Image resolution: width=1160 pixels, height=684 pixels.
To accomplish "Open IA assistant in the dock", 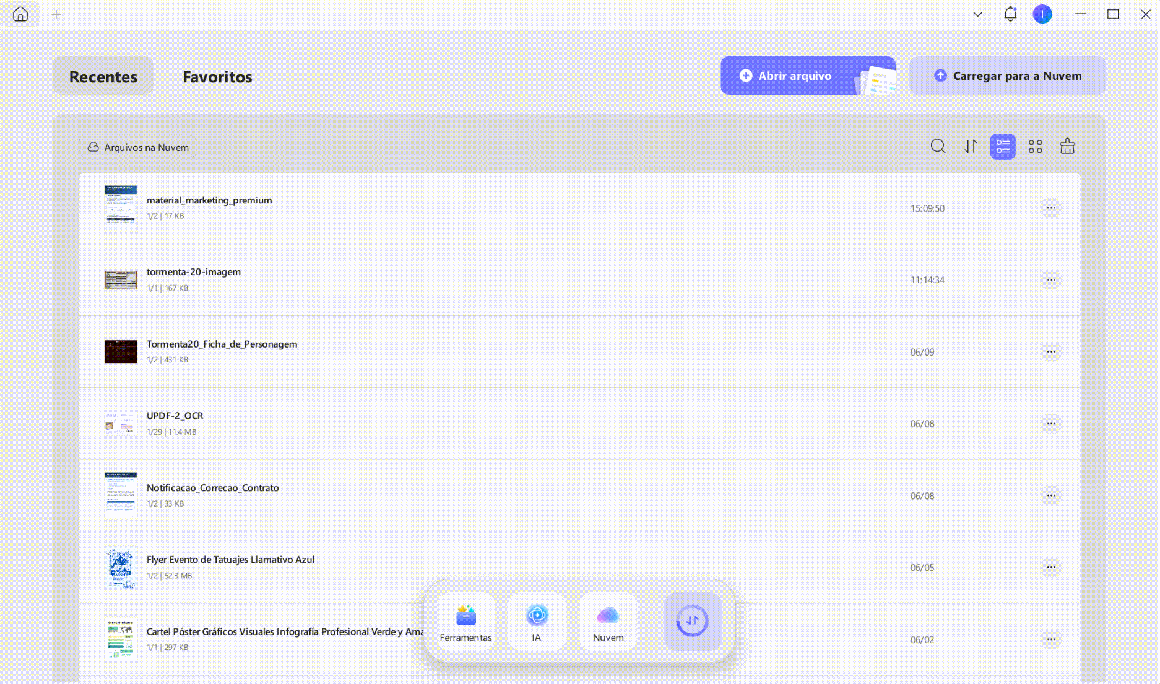I will [x=537, y=622].
